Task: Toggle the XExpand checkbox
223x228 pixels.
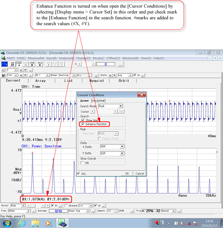Action: (x=66, y=205)
